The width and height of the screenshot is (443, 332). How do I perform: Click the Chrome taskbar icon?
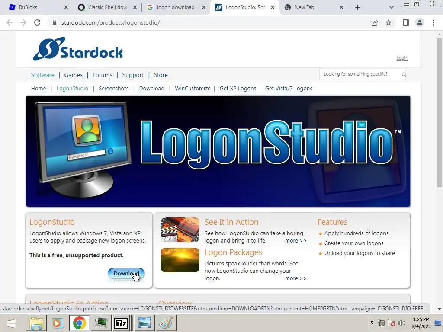[80, 323]
